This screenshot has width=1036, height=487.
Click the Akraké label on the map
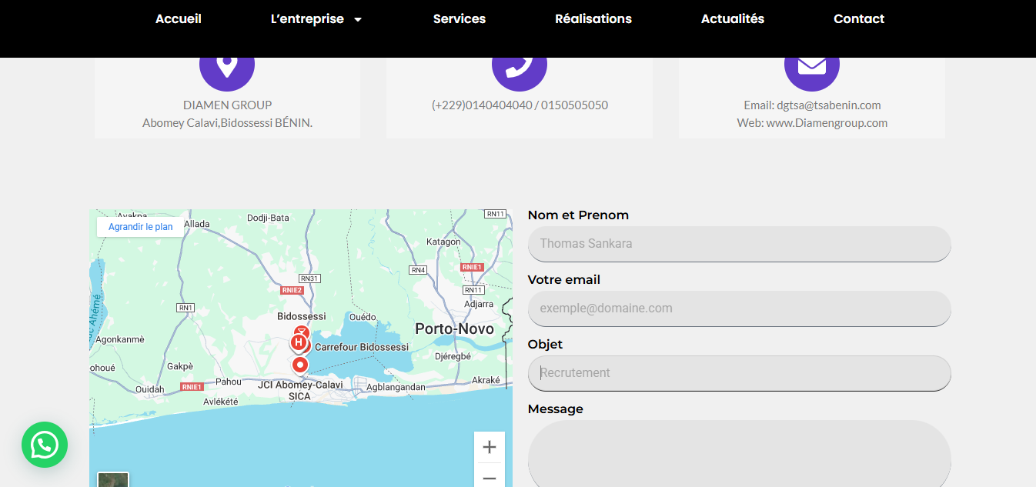tap(486, 380)
